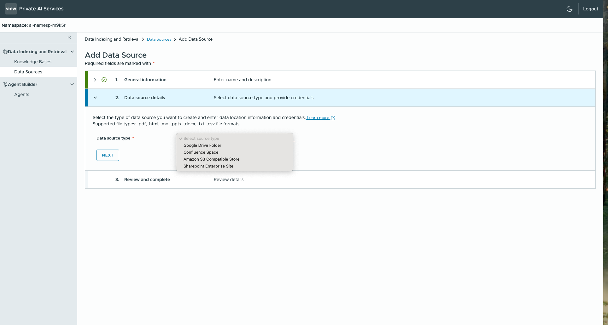Click the namespace value ai-namesp-m9k5r

point(47,25)
